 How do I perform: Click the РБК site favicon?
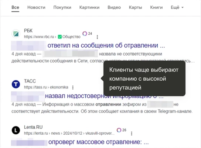click(16, 34)
